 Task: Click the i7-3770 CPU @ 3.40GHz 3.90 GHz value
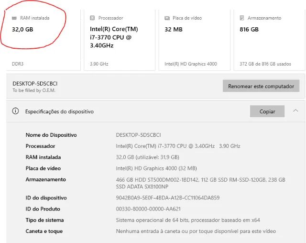point(178,146)
